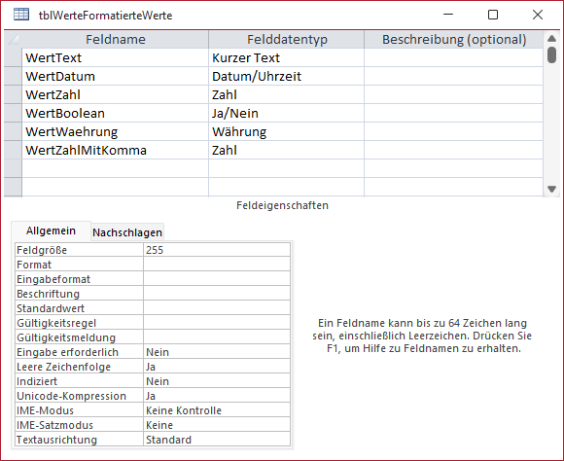Click the Gültigkeitsmeldung property value field
The width and height of the screenshot is (564, 461).
click(x=217, y=337)
